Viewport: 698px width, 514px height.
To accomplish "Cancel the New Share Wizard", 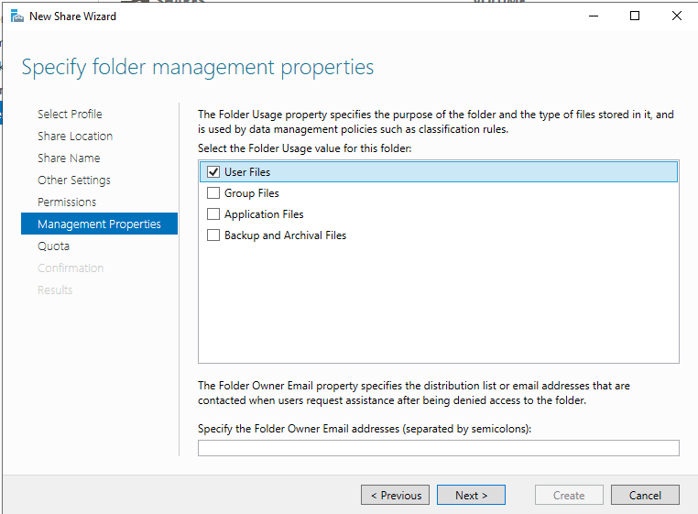I will coord(645,495).
